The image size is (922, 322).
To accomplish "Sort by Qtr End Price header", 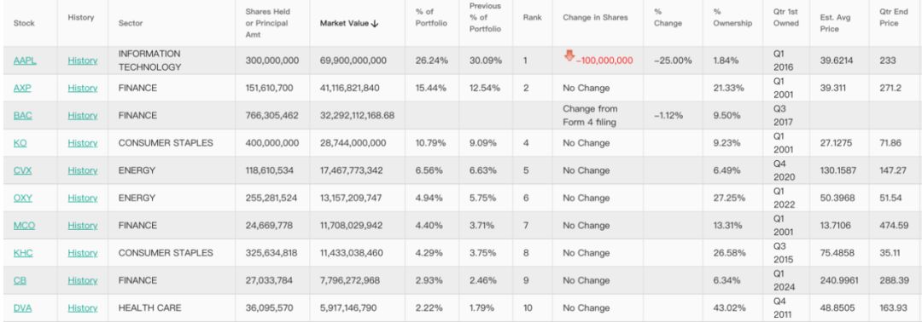I will (893, 18).
